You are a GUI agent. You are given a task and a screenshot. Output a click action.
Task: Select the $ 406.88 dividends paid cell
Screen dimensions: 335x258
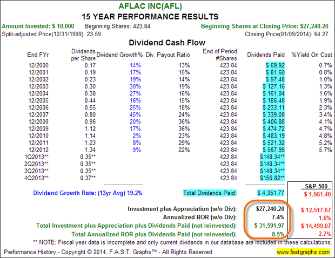[273, 121]
